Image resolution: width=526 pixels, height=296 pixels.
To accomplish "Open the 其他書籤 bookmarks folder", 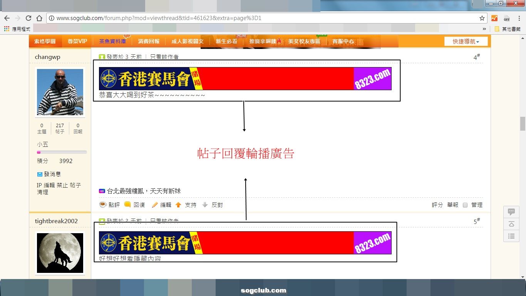I will click(x=508, y=29).
